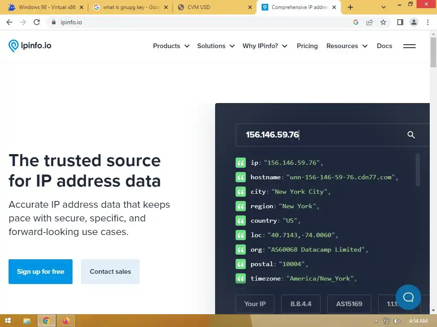The width and height of the screenshot is (437, 327).
Task: Expand the Products dropdown
Action: pyautogui.click(x=171, y=46)
